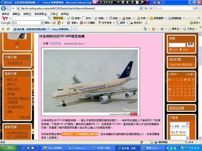Image resolution: width=202 pixels, height=151 pixels.
Task: Click the Bluetooth icon in the system tray
Action: [x=179, y=148]
